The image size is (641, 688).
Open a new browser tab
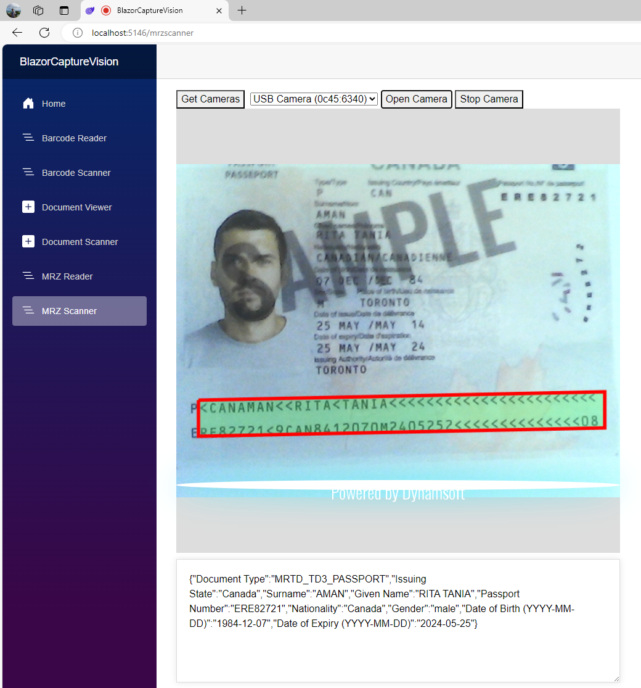(x=242, y=10)
